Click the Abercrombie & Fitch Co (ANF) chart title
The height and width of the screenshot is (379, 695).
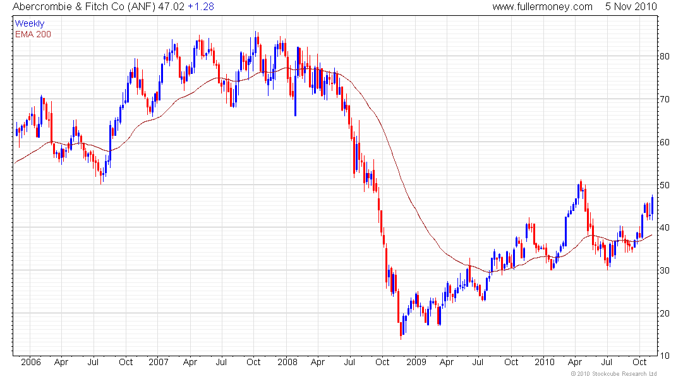click(84, 7)
